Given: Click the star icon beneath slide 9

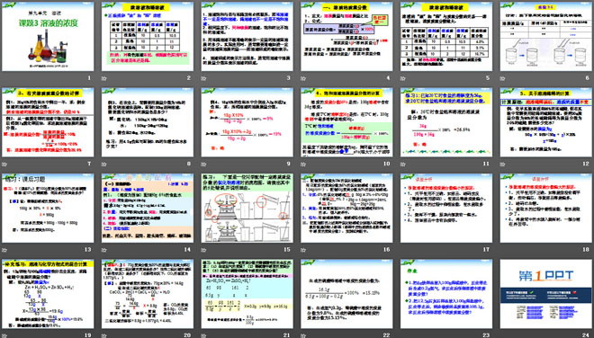Looking at the screenshot, I should tap(203, 165).
